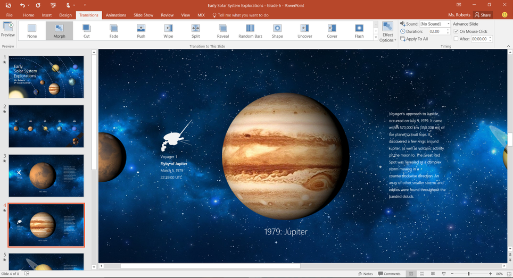Select the Random Bars transition
The height and width of the screenshot is (278, 513).
pyautogui.click(x=250, y=31)
